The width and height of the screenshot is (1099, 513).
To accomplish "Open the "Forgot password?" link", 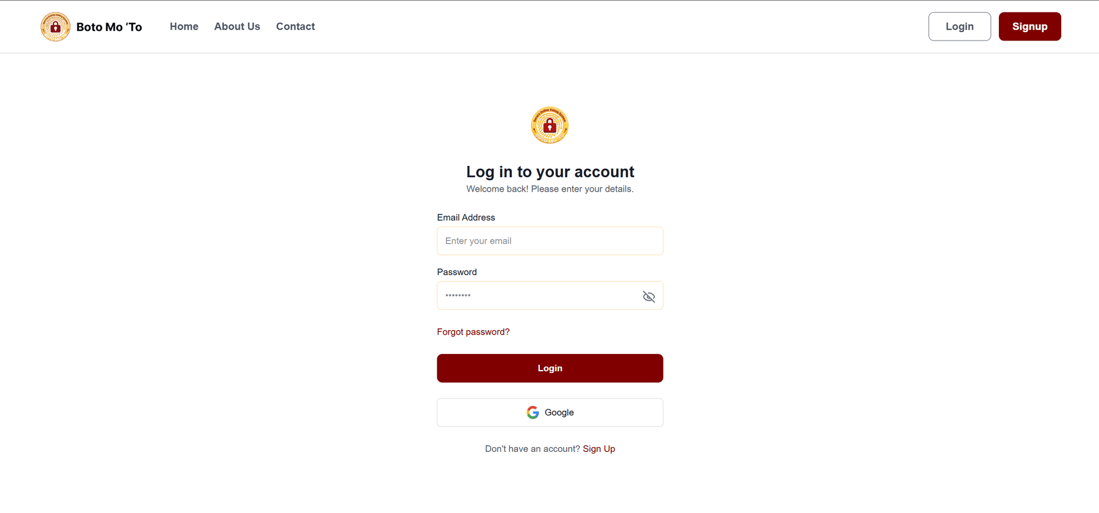I will pos(473,332).
